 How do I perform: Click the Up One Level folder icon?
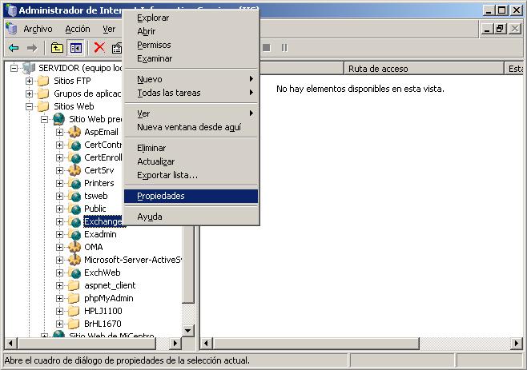click(57, 48)
